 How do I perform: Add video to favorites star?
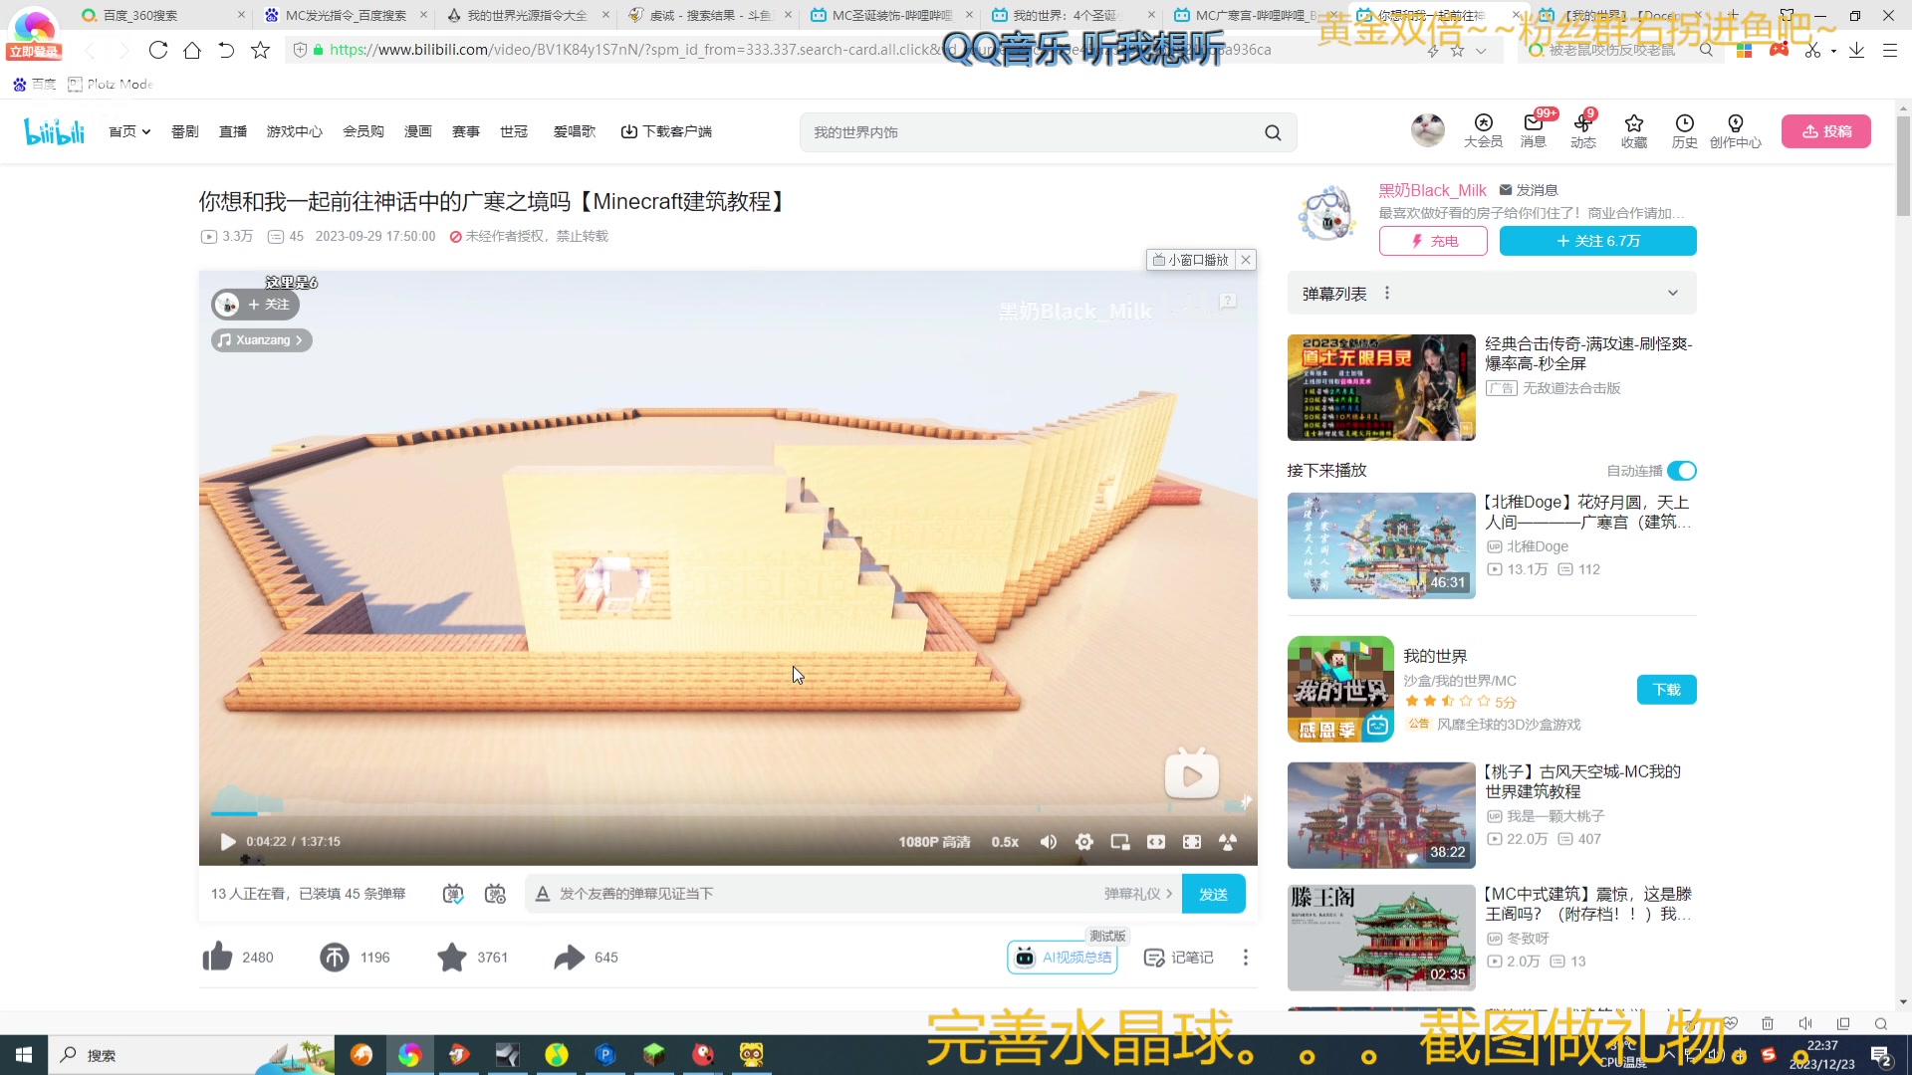pos(452,958)
